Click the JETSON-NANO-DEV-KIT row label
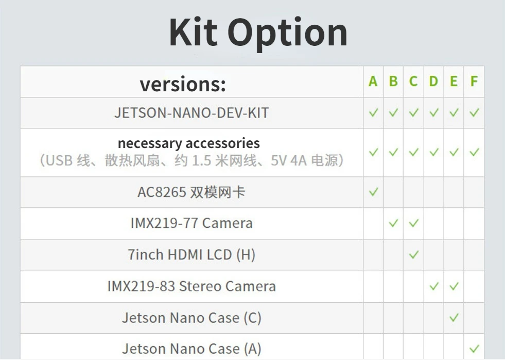Viewport: 505px width, 360px height. [191, 113]
